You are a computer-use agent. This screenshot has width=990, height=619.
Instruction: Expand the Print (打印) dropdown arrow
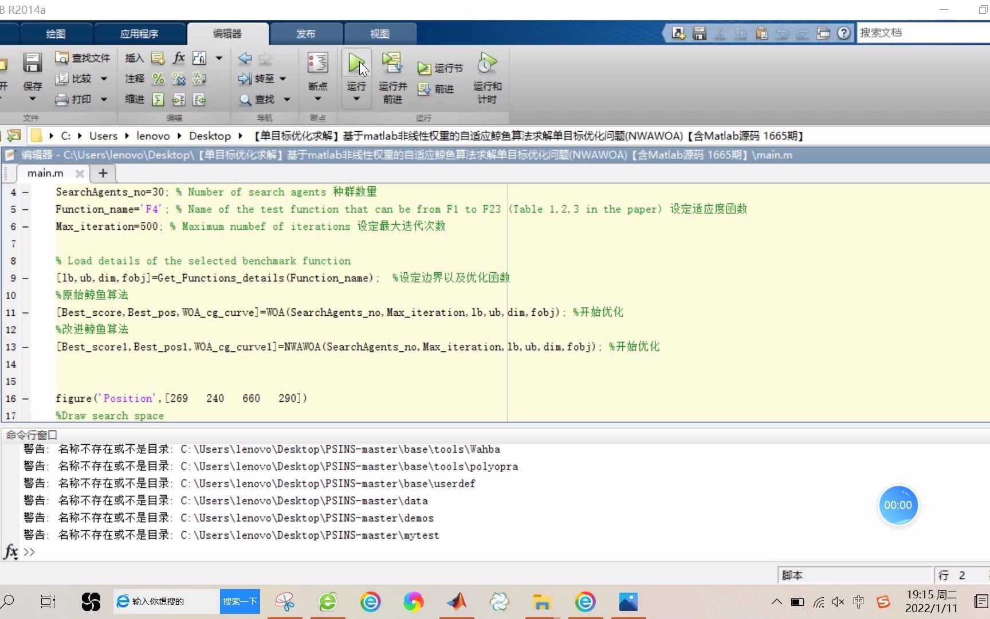[x=104, y=99]
